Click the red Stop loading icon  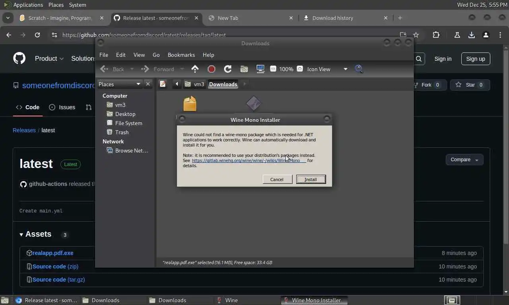[x=212, y=69]
